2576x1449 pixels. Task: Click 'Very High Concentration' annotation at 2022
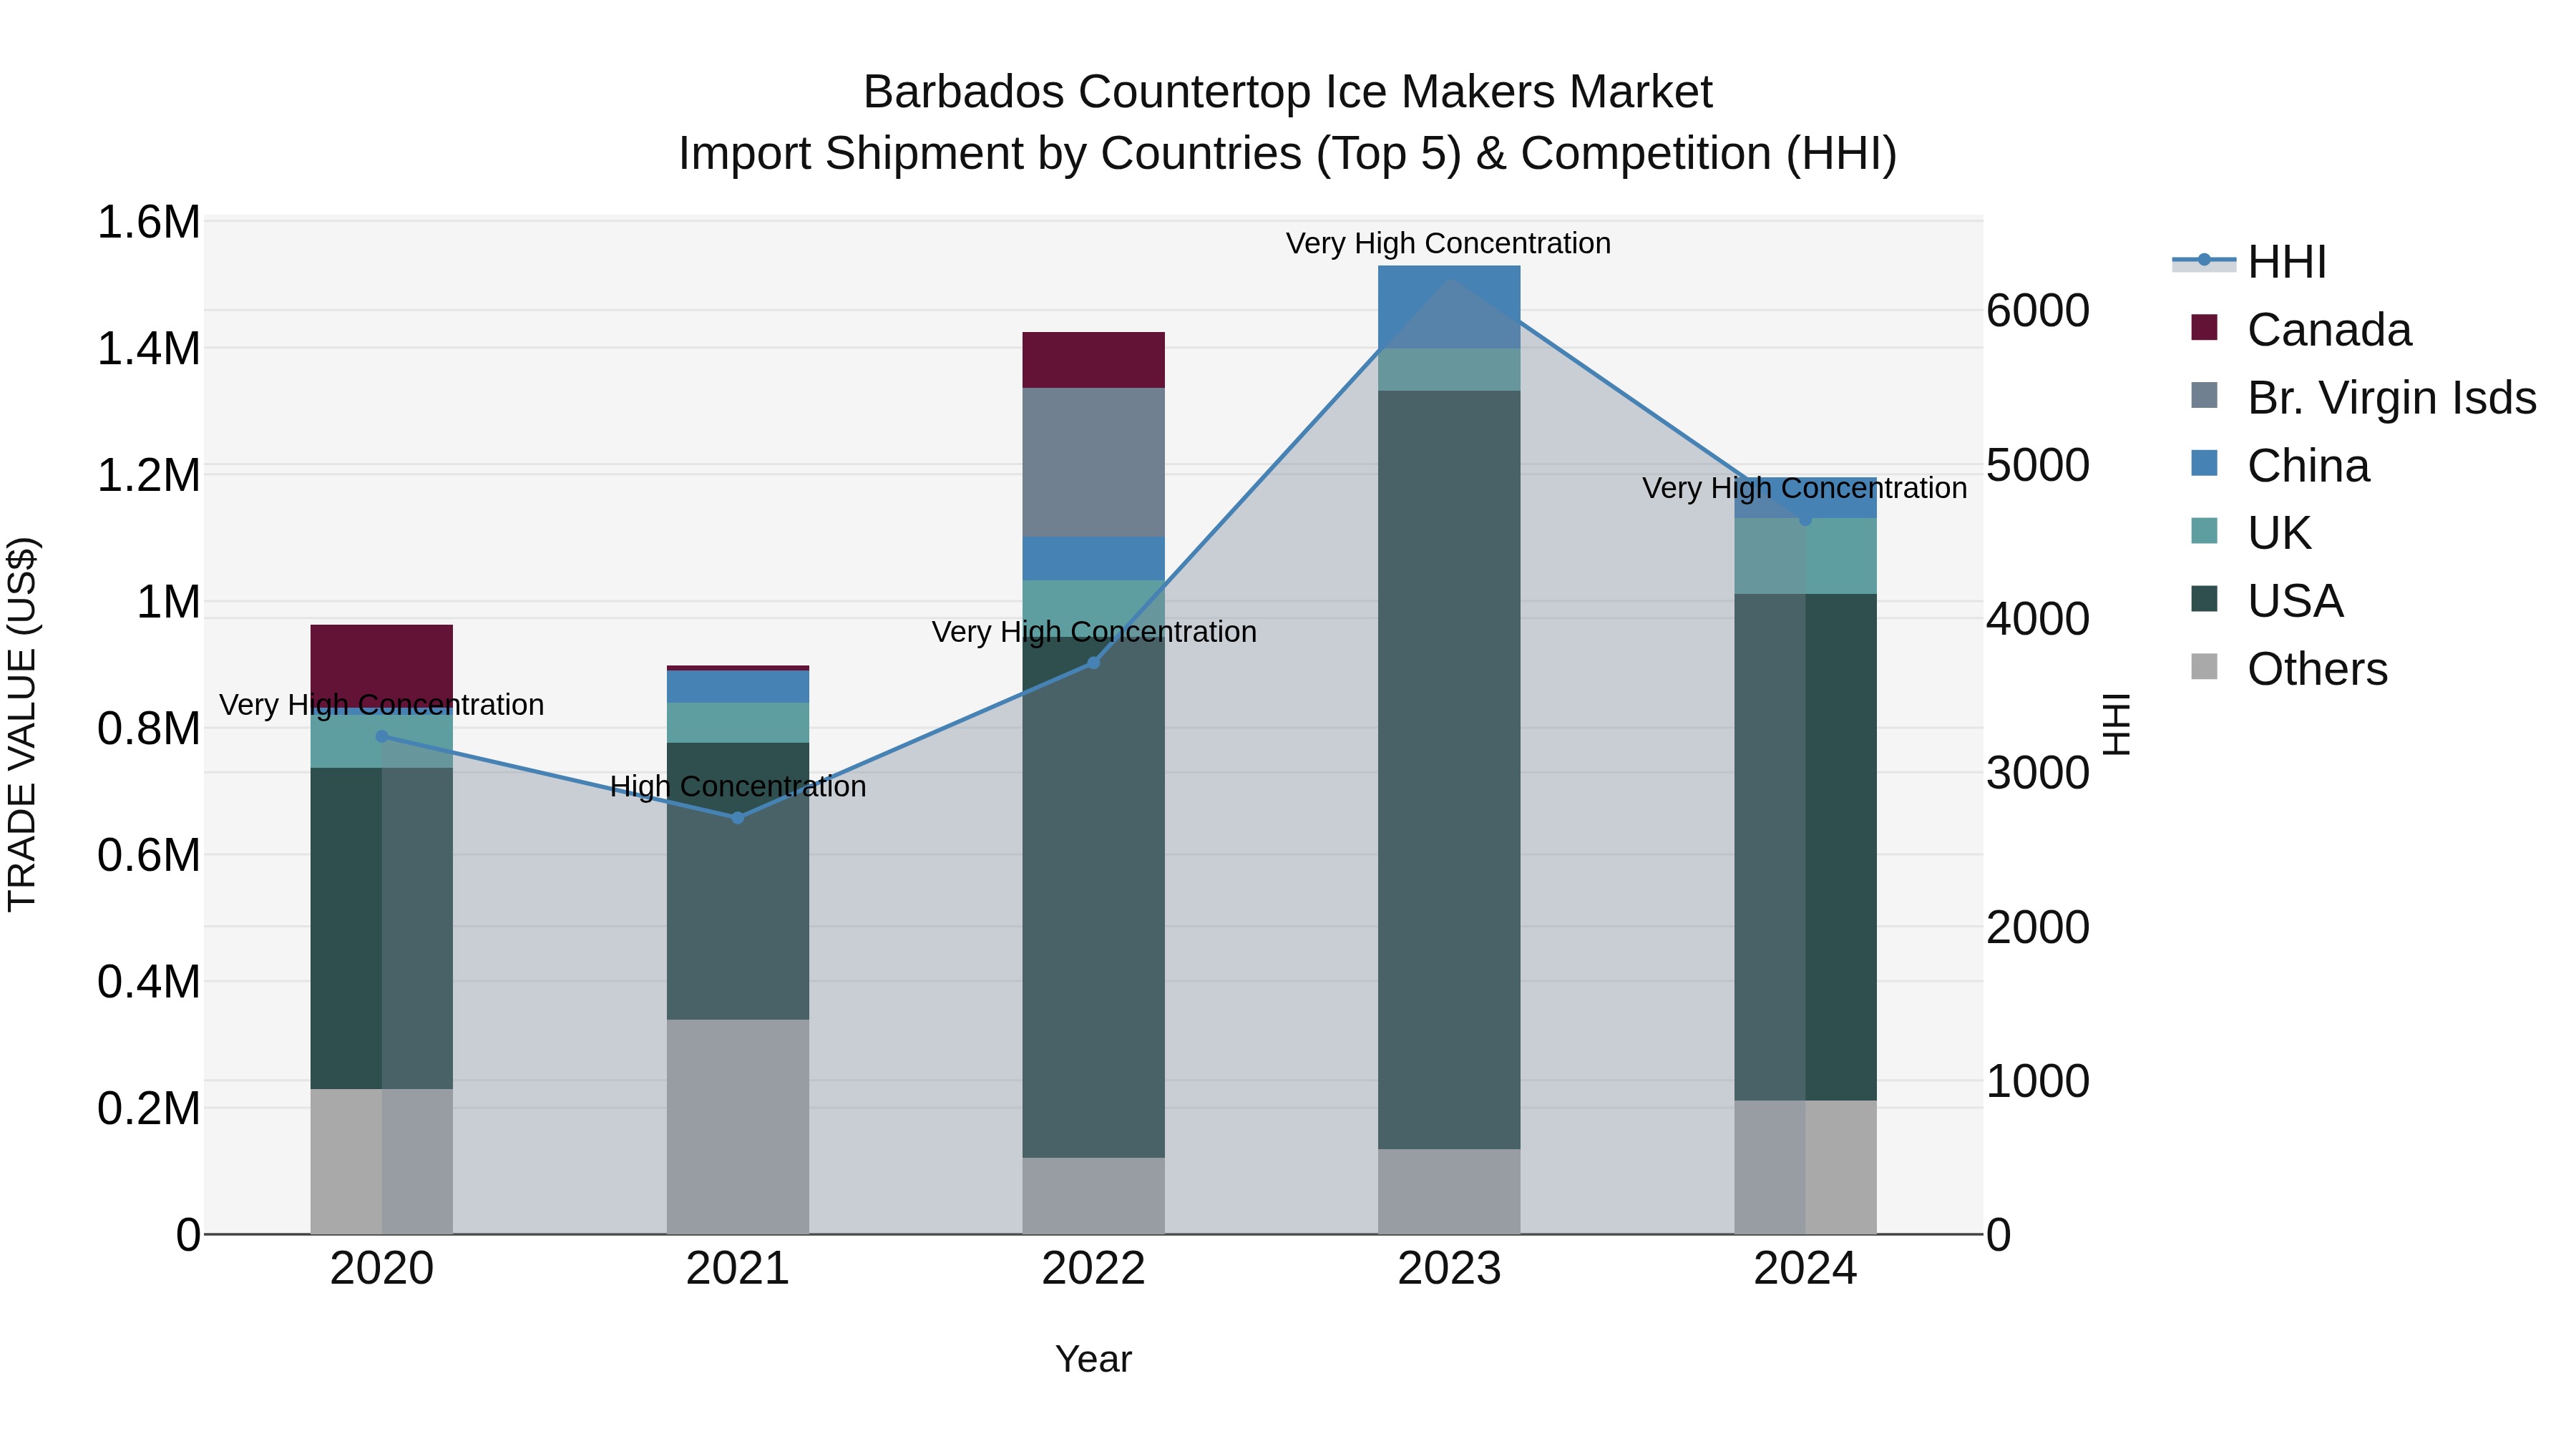(1094, 632)
